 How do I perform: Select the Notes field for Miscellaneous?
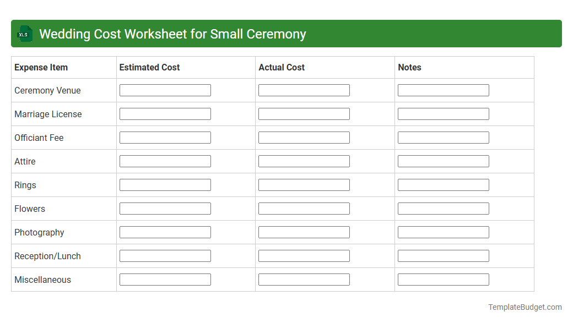point(443,279)
